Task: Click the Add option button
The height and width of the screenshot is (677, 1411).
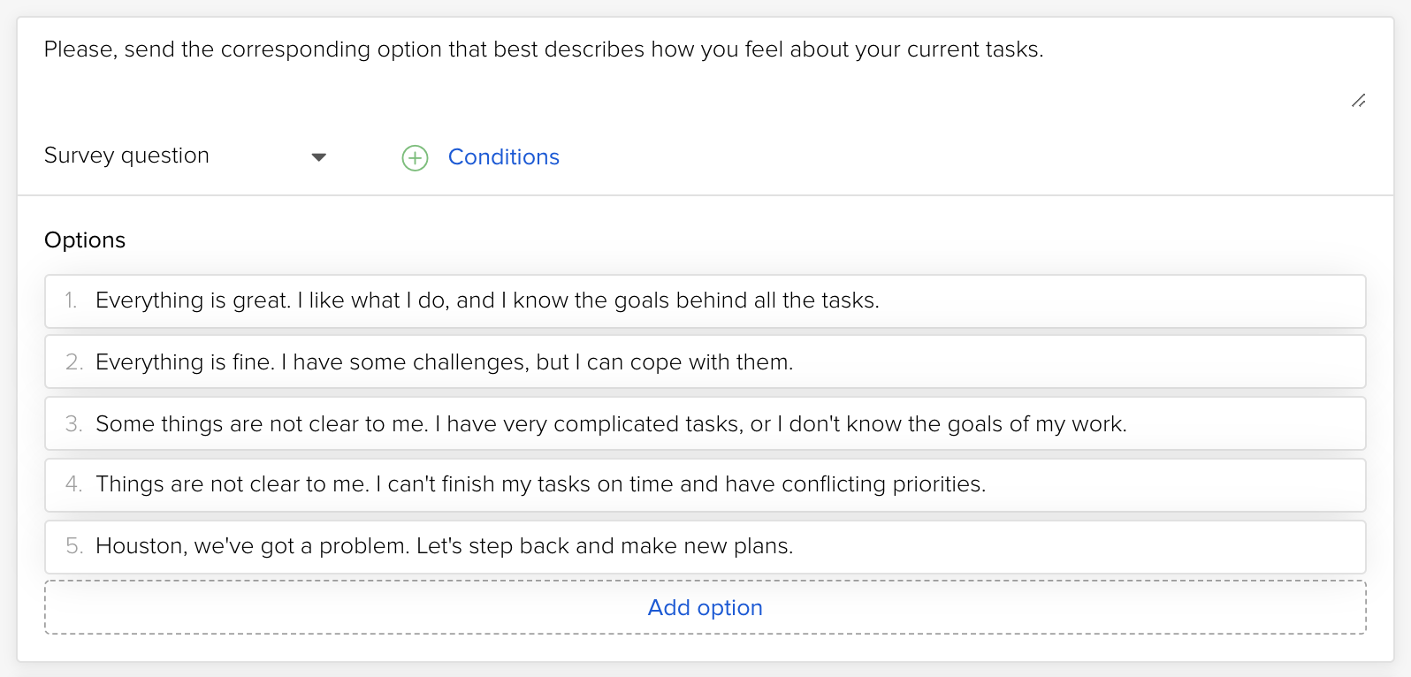Action: pyautogui.click(x=705, y=608)
